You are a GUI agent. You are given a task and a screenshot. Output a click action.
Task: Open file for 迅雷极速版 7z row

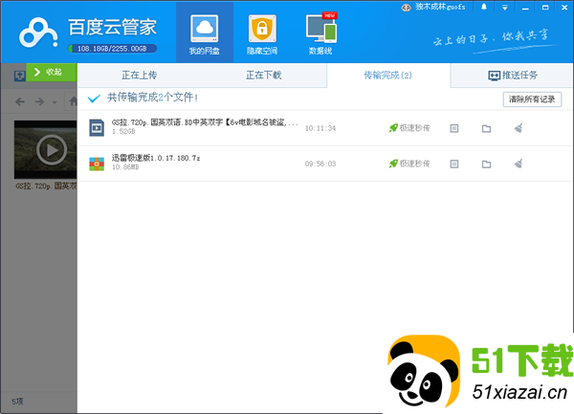click(x=455, y=164)
